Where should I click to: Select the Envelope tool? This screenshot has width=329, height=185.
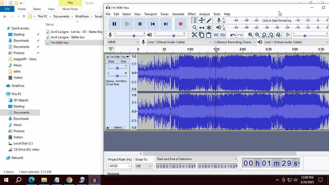[x=202, y=21]
